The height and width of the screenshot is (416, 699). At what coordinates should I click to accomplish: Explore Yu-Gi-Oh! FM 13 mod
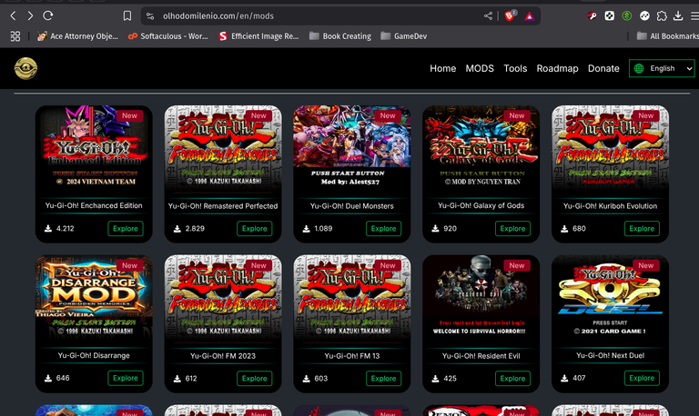tap(383, 379)
